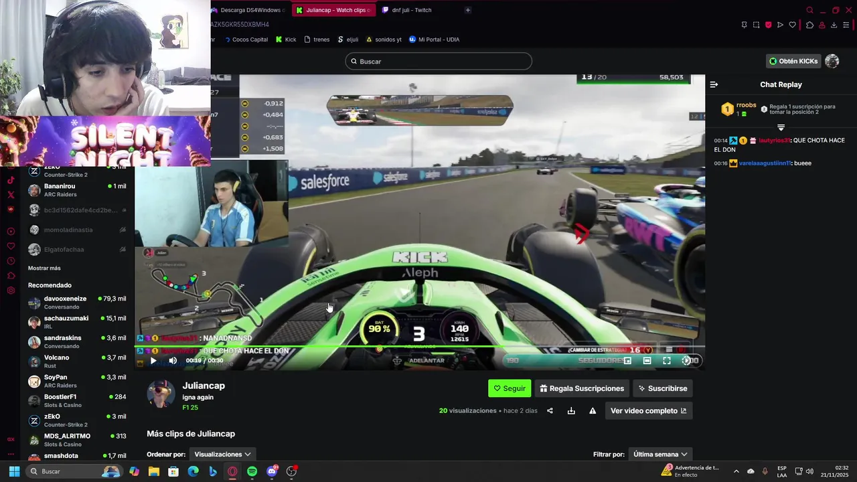The image size is (857, 482).
Task: Open File Explorer from taskbar
Action: click(153, 471)
